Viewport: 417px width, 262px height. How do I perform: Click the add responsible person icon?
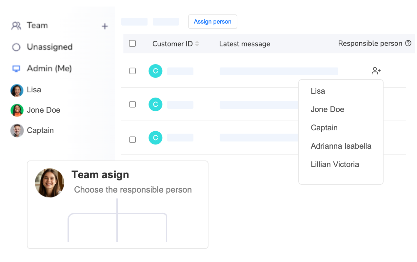pos(376,70)
